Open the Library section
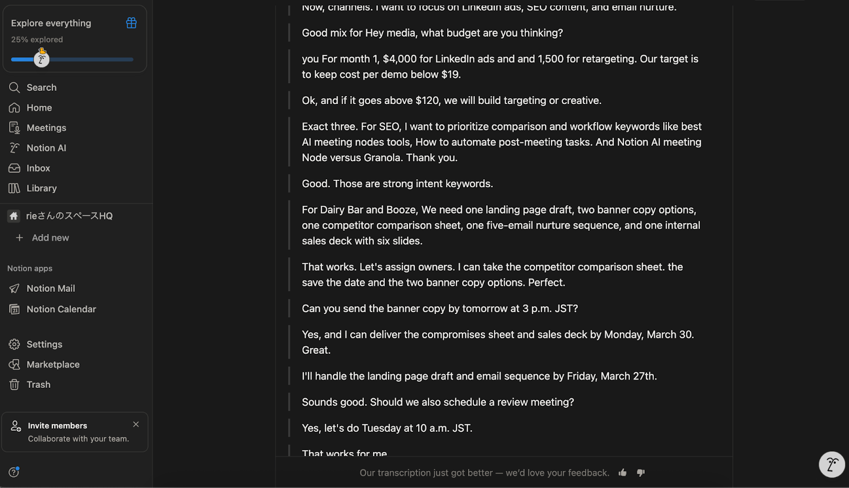This screenshot has width=849, height=488. click(x=41, y=188)
